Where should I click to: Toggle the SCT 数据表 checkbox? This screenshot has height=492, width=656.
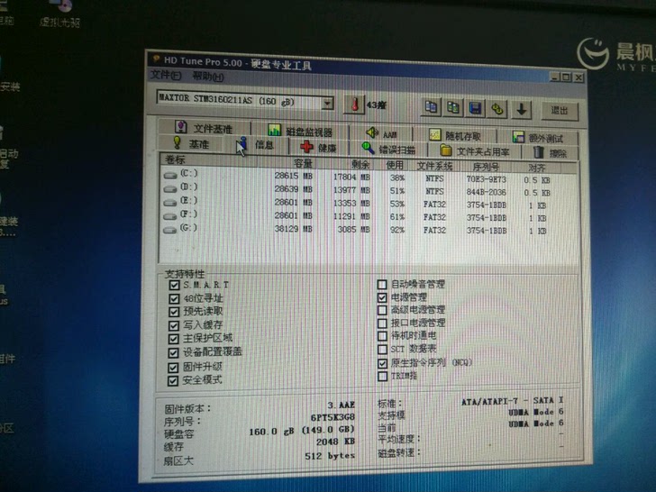[382, 349]
